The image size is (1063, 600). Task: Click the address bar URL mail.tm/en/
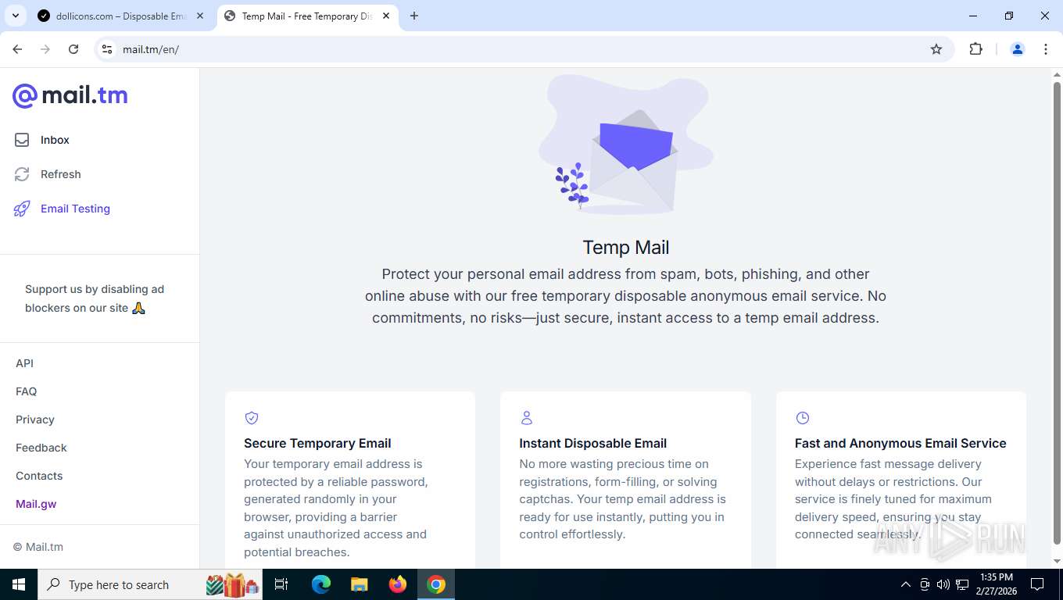151,49
